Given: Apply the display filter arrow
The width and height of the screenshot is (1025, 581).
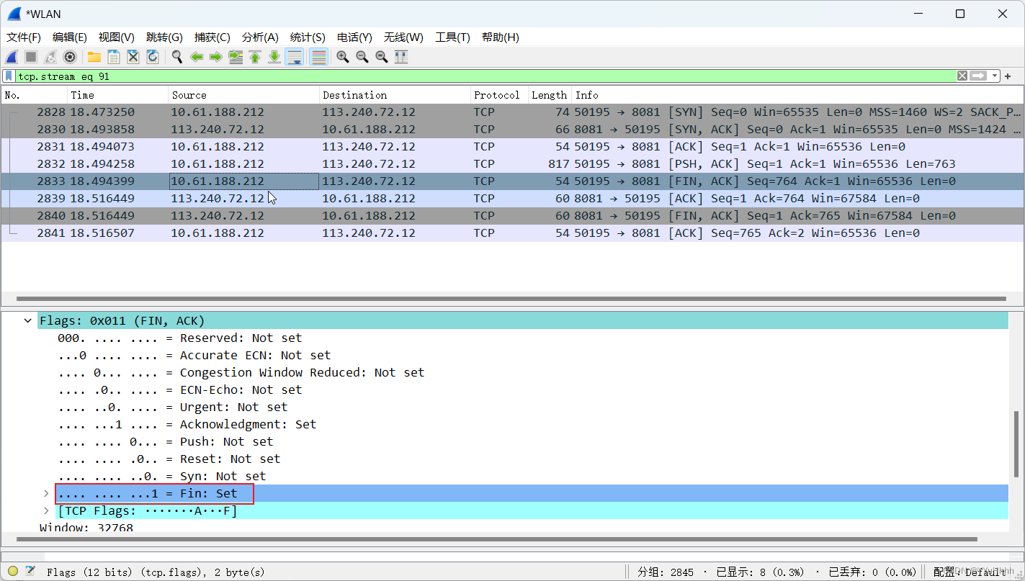Looking at the screenshot, I should (978, 76).
